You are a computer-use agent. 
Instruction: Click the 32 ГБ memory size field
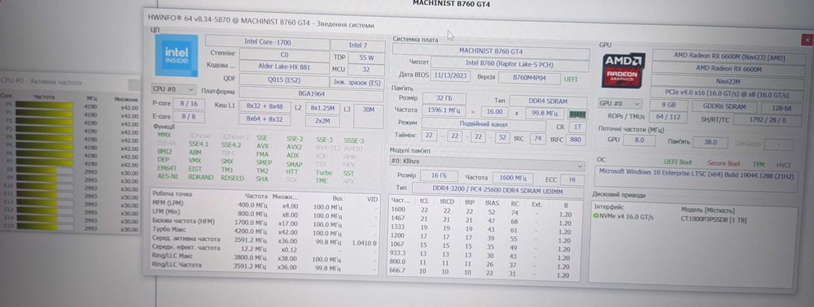[x=444, y=98]
